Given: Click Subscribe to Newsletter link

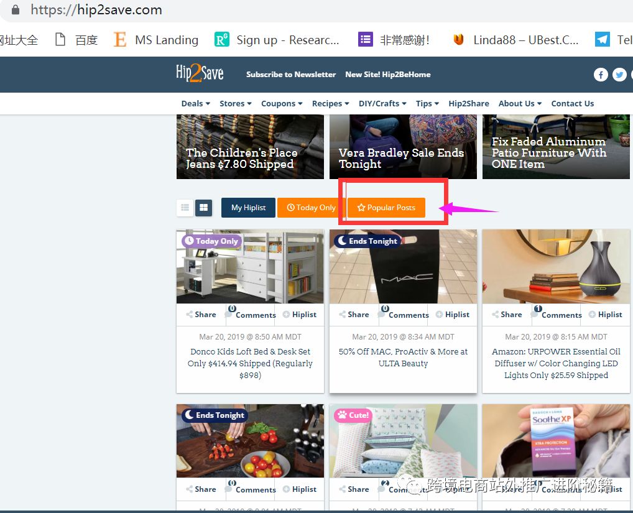Looking at the screenshot, I should point(291,75).
